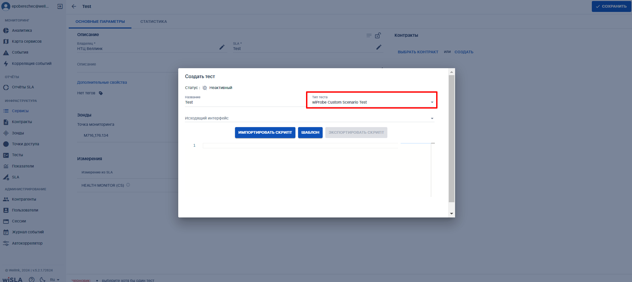Go back using the arrow icon
Screen dimensions: 632x282
point(74,6)
